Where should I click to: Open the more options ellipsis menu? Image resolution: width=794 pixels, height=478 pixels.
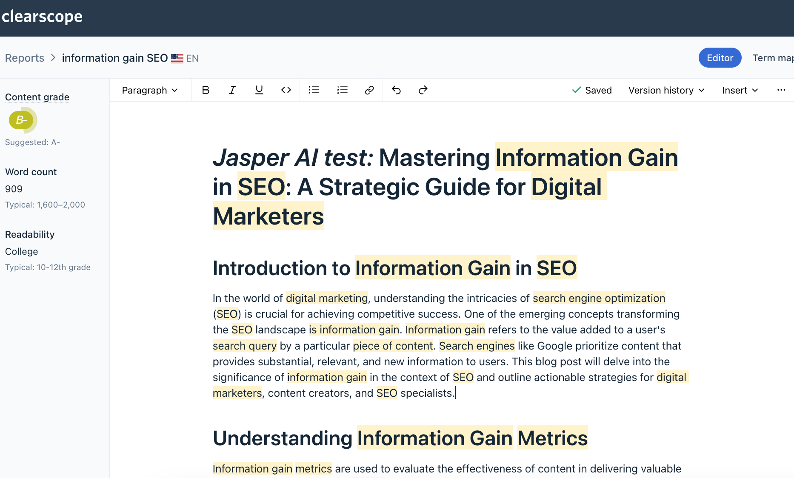click(x=781, y=90)
